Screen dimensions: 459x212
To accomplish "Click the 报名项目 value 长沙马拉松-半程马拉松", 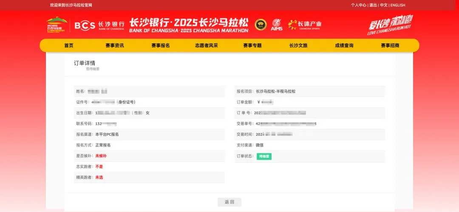I will [x=275, y=91].
